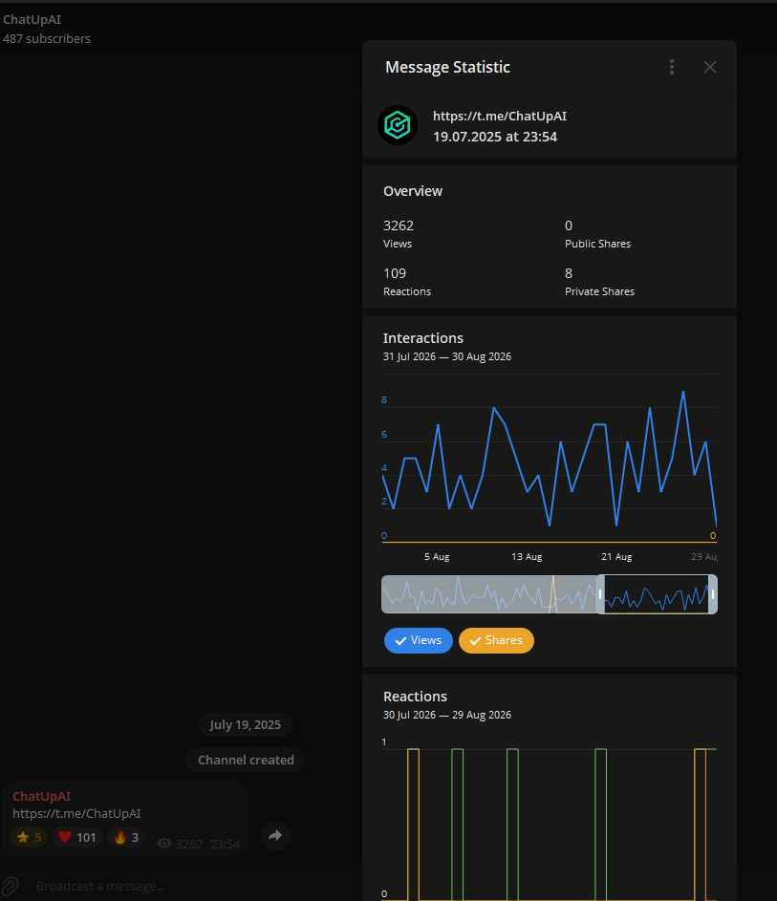Image resolution: width=777 pixels, height=901 pixels.
Task: Click the paperclip attachment icon
Action: (11, 886)
